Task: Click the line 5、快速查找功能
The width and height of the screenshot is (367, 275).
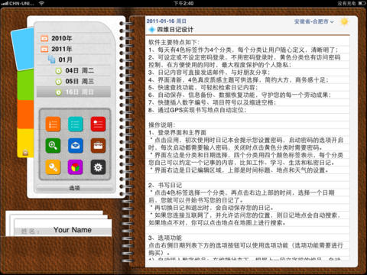Action: coord(203,87)
